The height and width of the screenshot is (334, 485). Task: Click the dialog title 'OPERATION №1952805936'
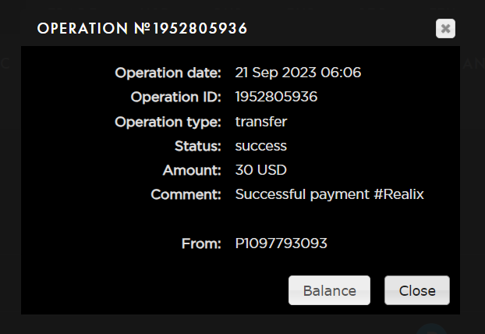143,29
